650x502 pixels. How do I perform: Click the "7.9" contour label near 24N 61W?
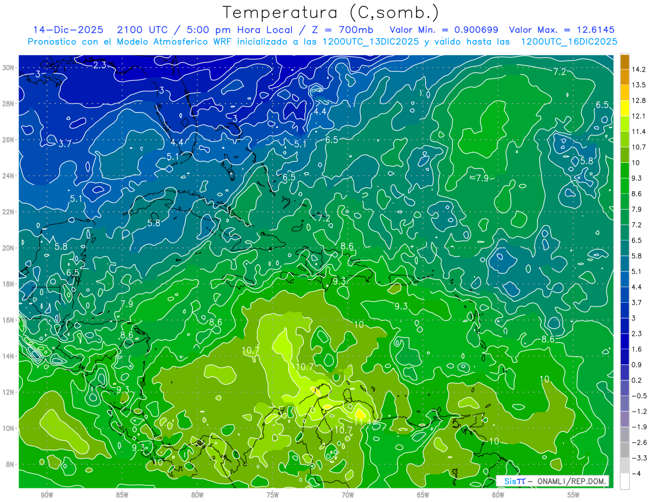point(482,178)
